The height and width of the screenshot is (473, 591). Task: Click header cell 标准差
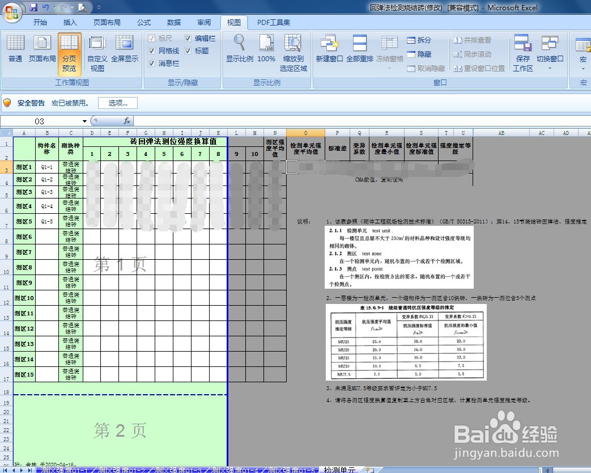tap(337, 148)
